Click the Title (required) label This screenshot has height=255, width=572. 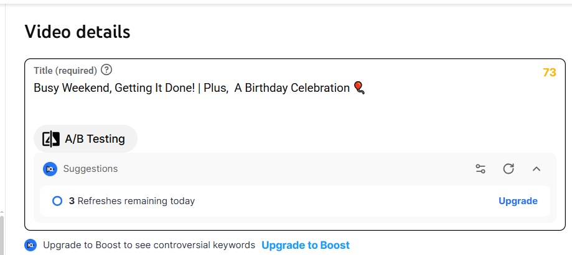point(65,71)
